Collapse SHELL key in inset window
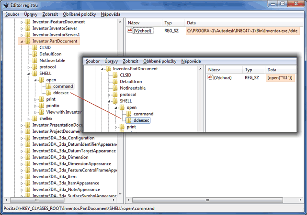The height and width of the screenshot is (215, 307). pyautogui.click(x=109, y=101)
